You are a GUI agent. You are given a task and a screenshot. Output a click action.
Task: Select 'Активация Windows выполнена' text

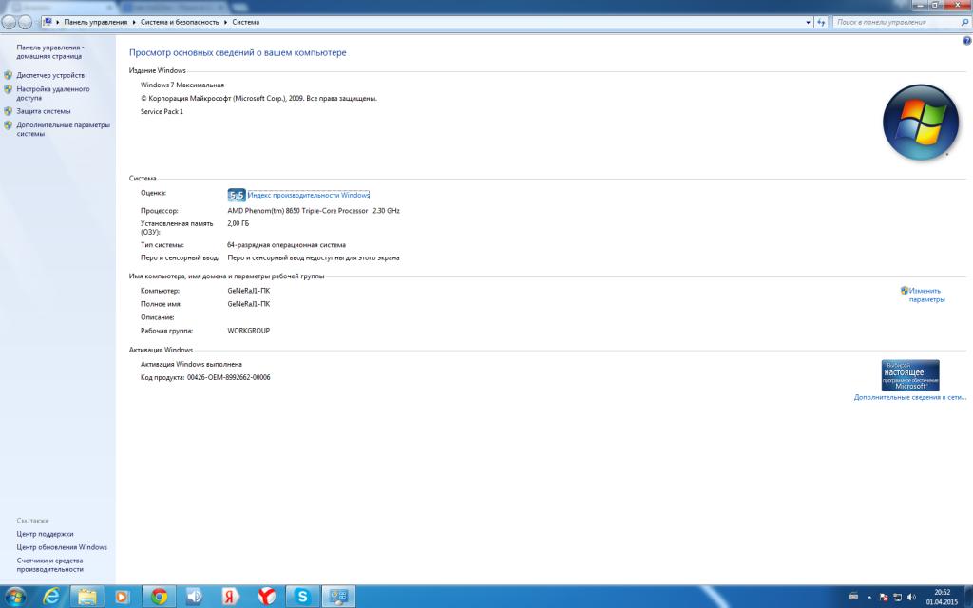pos(191,364)
